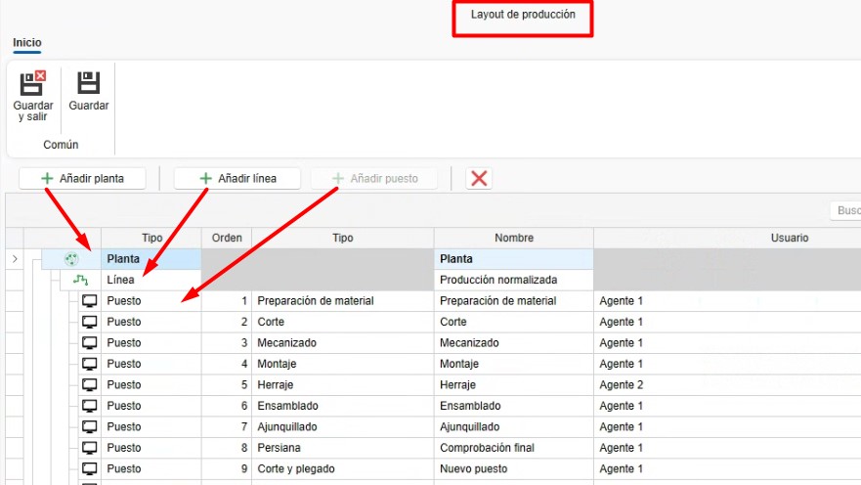The width and height of the screenshot is (861, 485).
Task: Click the Añadir planta button
Action: pyautogui.click(x=82, y=179)
